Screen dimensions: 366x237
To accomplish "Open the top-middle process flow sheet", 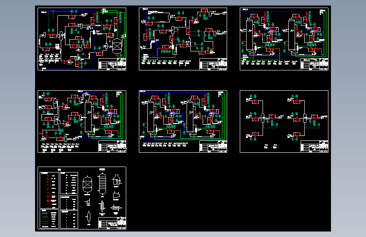I will coord(183,39).
